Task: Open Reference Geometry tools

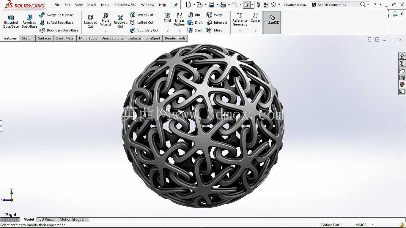Action: (x=240, y=20)
